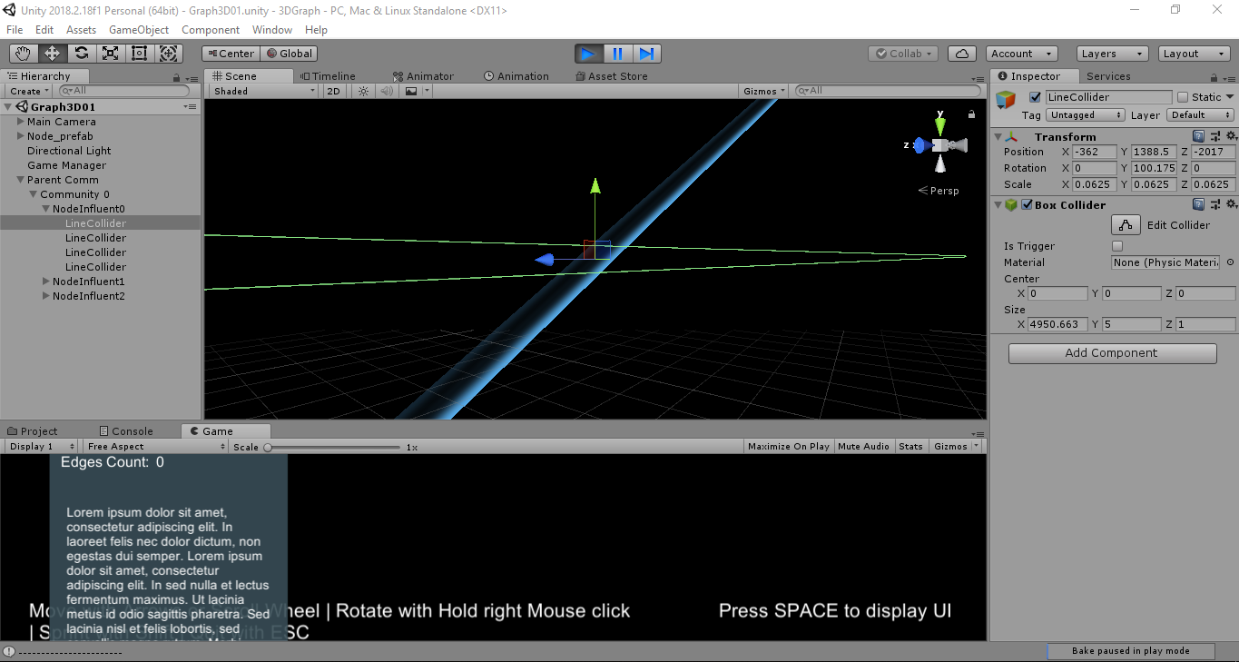Toggle the Stats overlay

(x=910, y=446)
